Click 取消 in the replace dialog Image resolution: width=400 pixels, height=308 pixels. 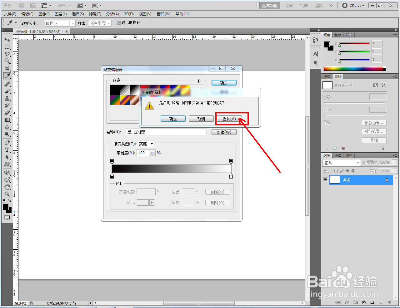[x=201, y=119]
